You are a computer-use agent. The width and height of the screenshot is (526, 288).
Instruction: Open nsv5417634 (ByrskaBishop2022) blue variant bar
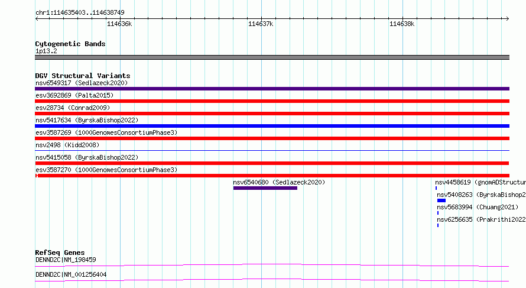click(272, 126)
